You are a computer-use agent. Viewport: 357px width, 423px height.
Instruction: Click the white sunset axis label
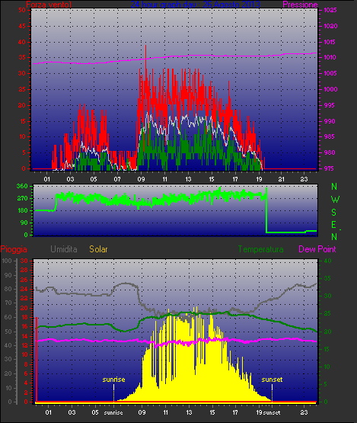tap(272, 412)
